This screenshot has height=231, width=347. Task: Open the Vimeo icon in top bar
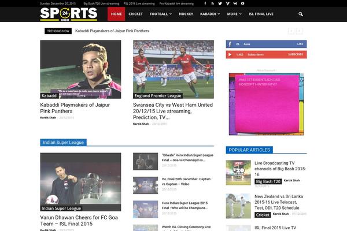click(227, 3)
